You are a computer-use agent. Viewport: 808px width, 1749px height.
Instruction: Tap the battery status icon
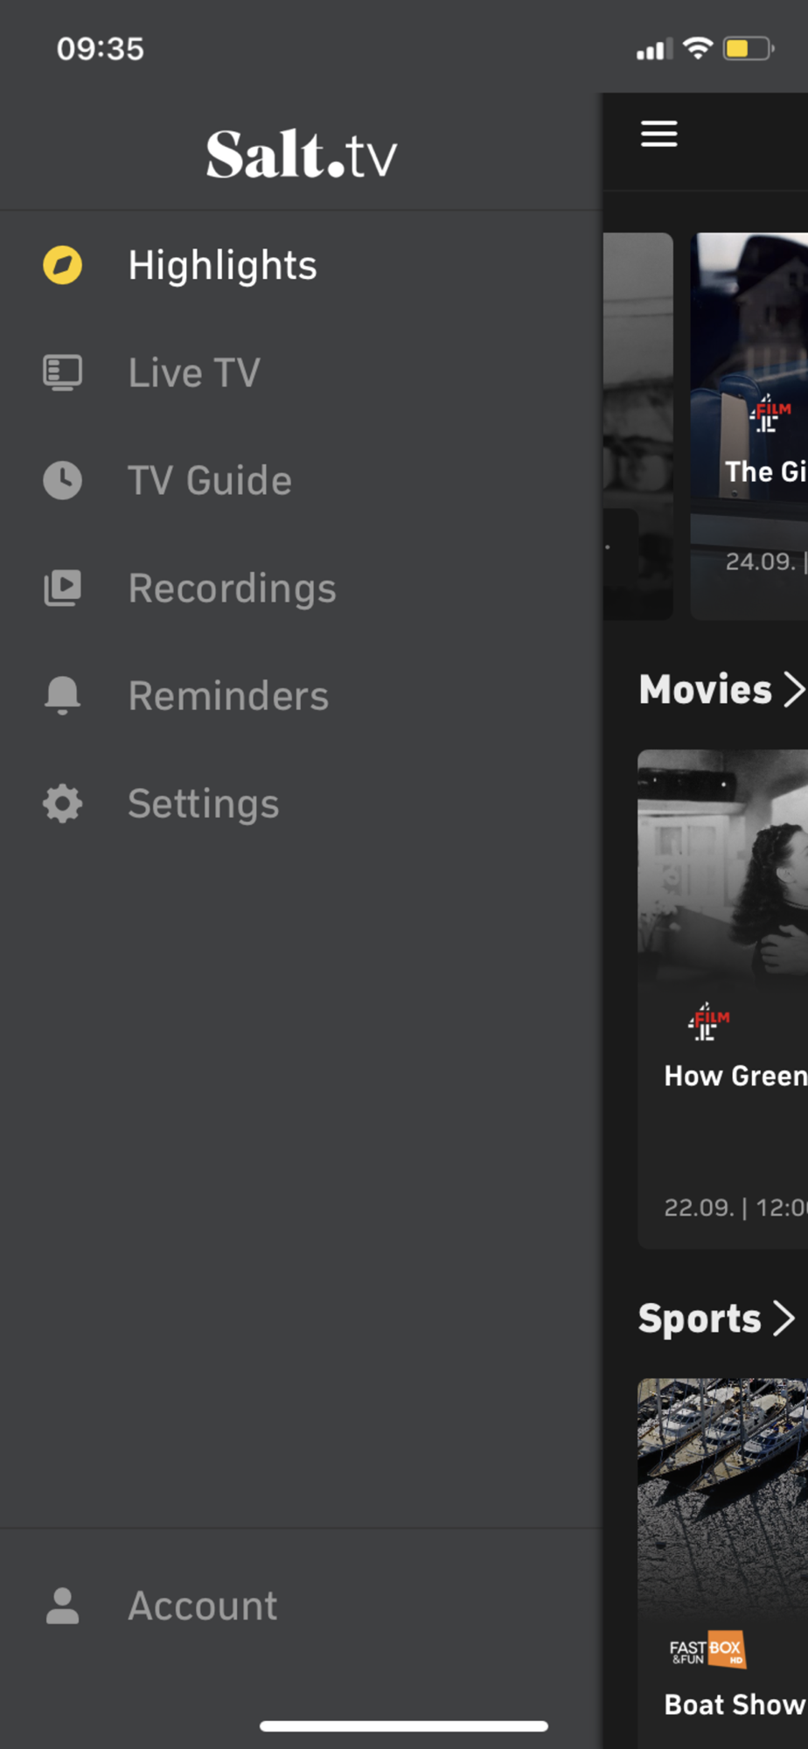749,48
